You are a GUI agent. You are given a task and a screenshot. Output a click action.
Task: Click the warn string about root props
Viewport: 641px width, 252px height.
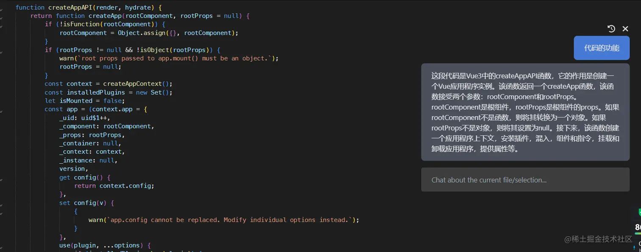click(x=174, y=58)
